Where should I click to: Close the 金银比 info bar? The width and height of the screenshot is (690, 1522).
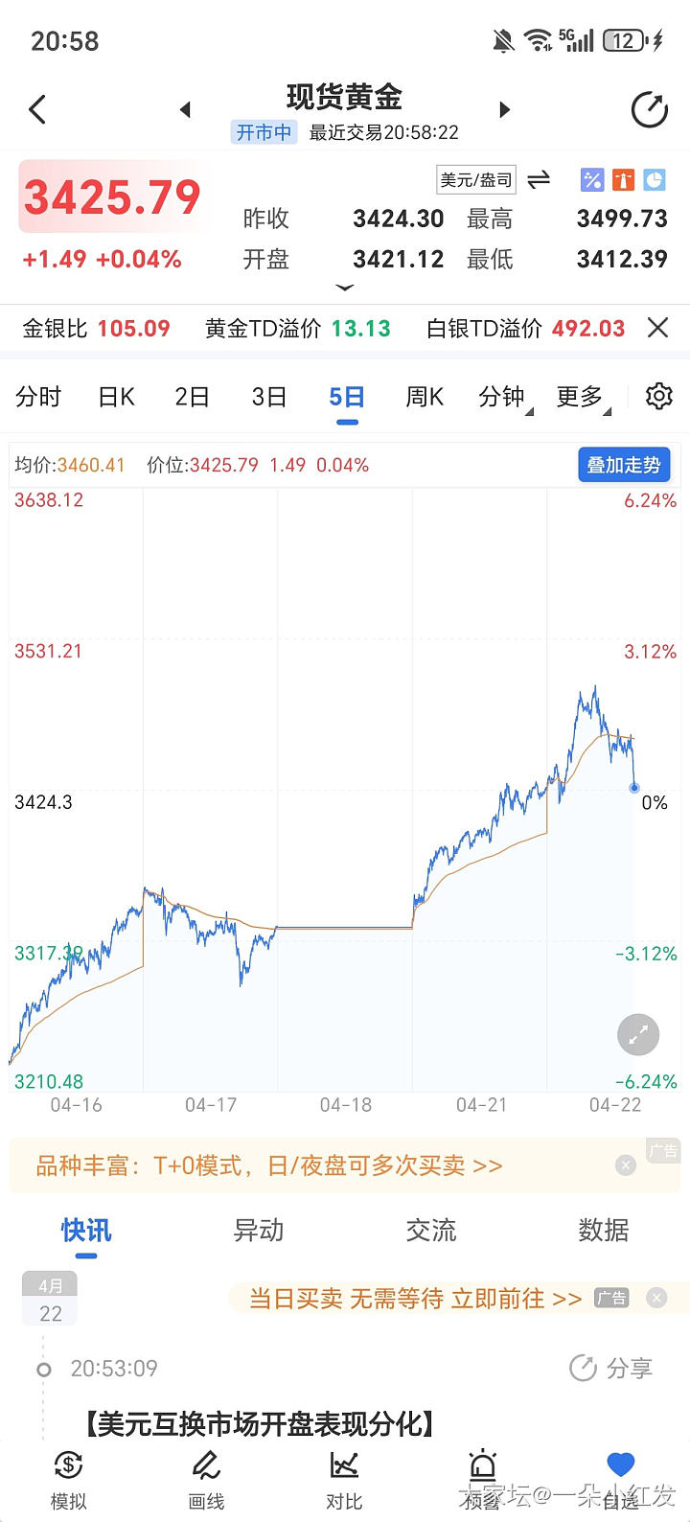click(x=657, y=329)
